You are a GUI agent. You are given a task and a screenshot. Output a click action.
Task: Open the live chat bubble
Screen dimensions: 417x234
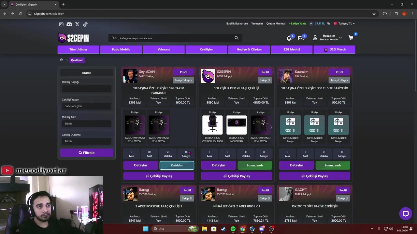[x=406, y=214]
